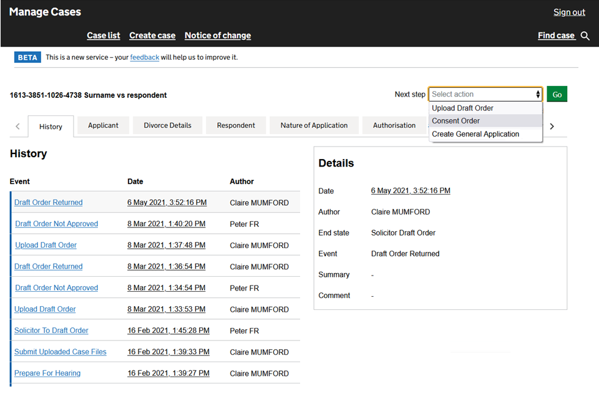Open Notice of change page

[x=218, y=36]
